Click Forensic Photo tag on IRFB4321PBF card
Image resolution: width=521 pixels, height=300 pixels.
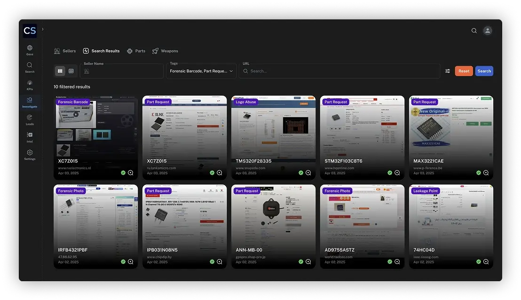tap(71, 191)
